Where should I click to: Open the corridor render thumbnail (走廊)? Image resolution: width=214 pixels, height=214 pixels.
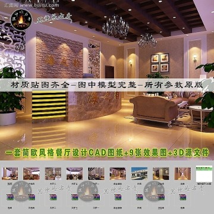pyautogui.click(x=182, y=174)
